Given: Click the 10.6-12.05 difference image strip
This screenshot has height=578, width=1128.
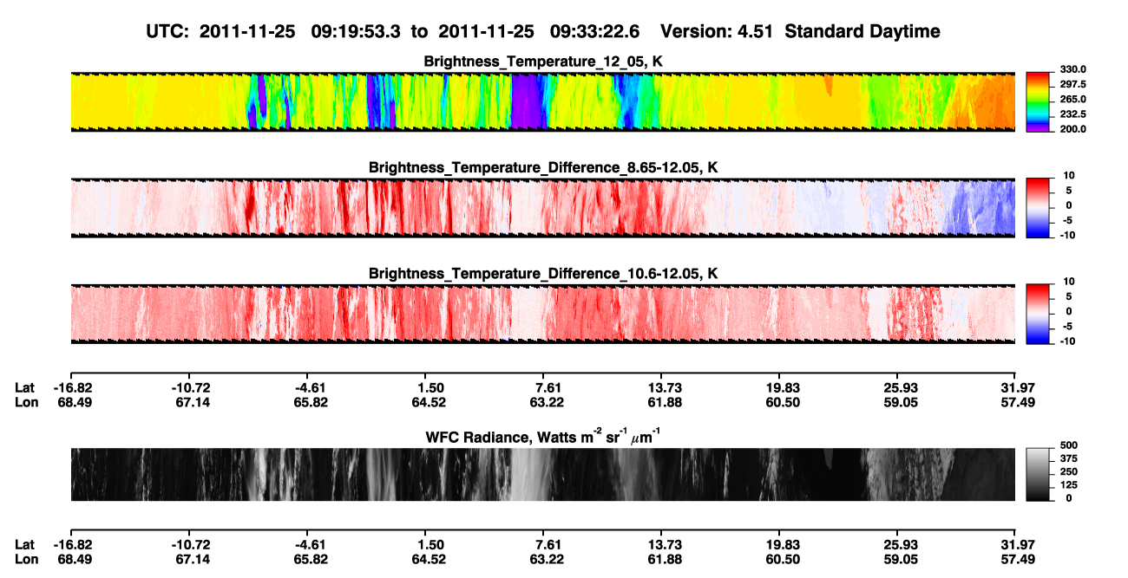Looking at the screenshot, I should coord(542,314).
